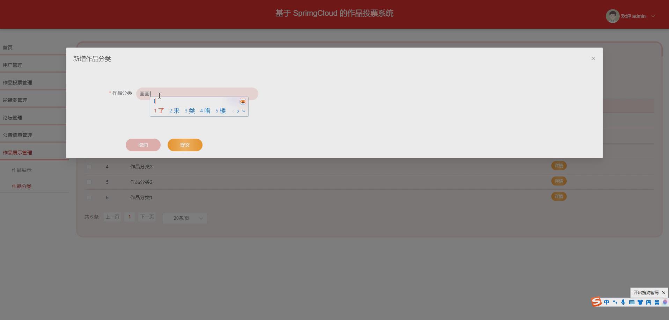Click the 基于 SprimgCloud 的作品投票系统 title
669x320 pixels.
[334, 13]
